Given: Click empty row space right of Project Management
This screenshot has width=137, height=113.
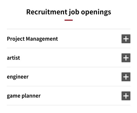Looking at the screenshot, I should (x=90, y=39).
